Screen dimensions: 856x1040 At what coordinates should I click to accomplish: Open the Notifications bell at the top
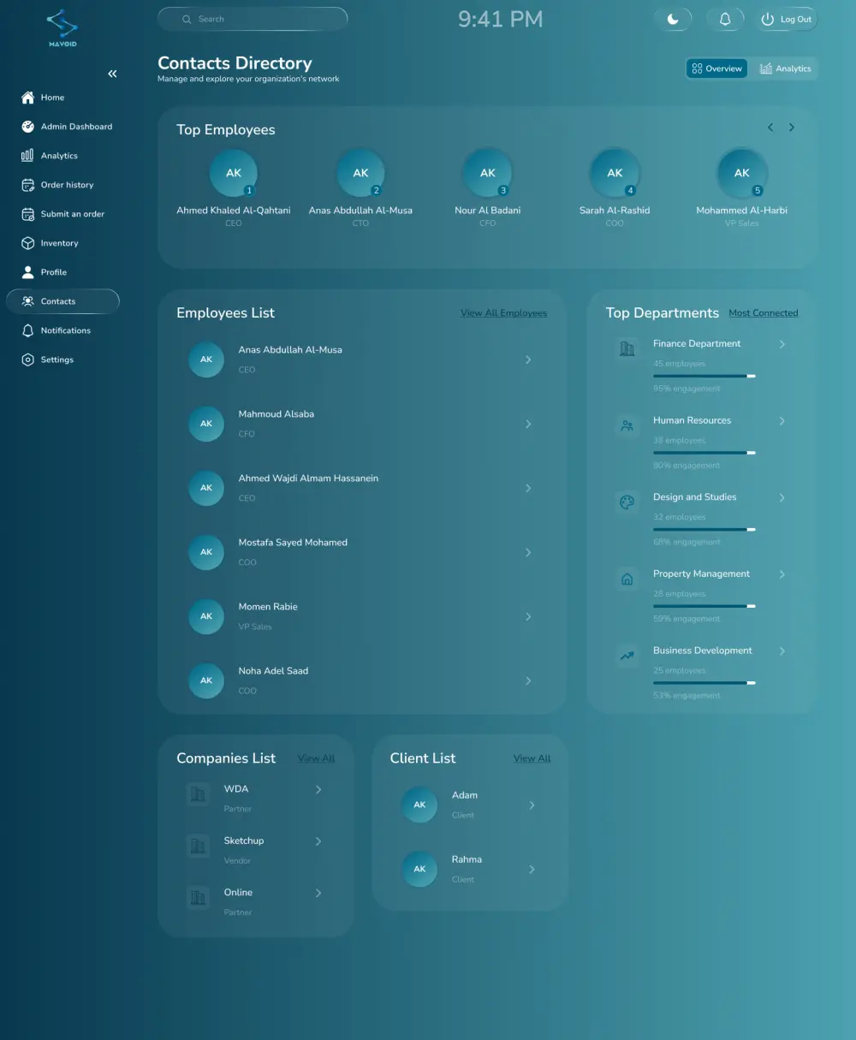[x=725, y=18]
